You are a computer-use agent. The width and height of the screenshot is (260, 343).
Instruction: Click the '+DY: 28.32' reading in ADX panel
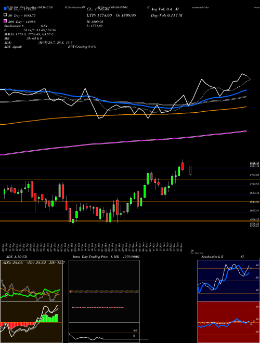(x=35, y=263)
